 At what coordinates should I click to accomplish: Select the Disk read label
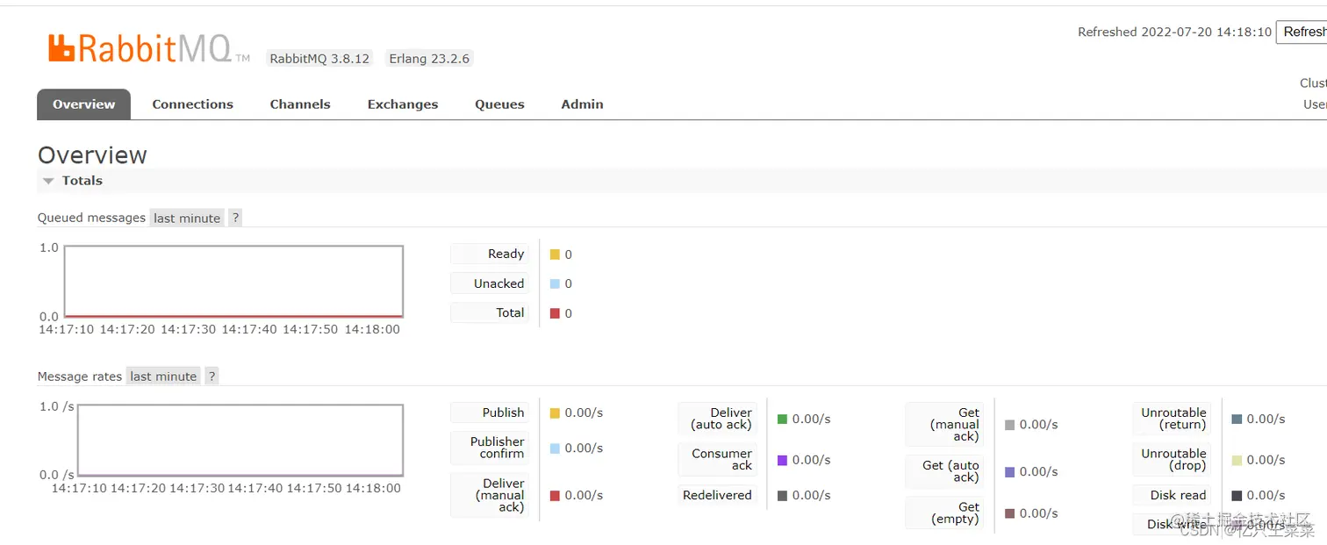coord(1172,495)
